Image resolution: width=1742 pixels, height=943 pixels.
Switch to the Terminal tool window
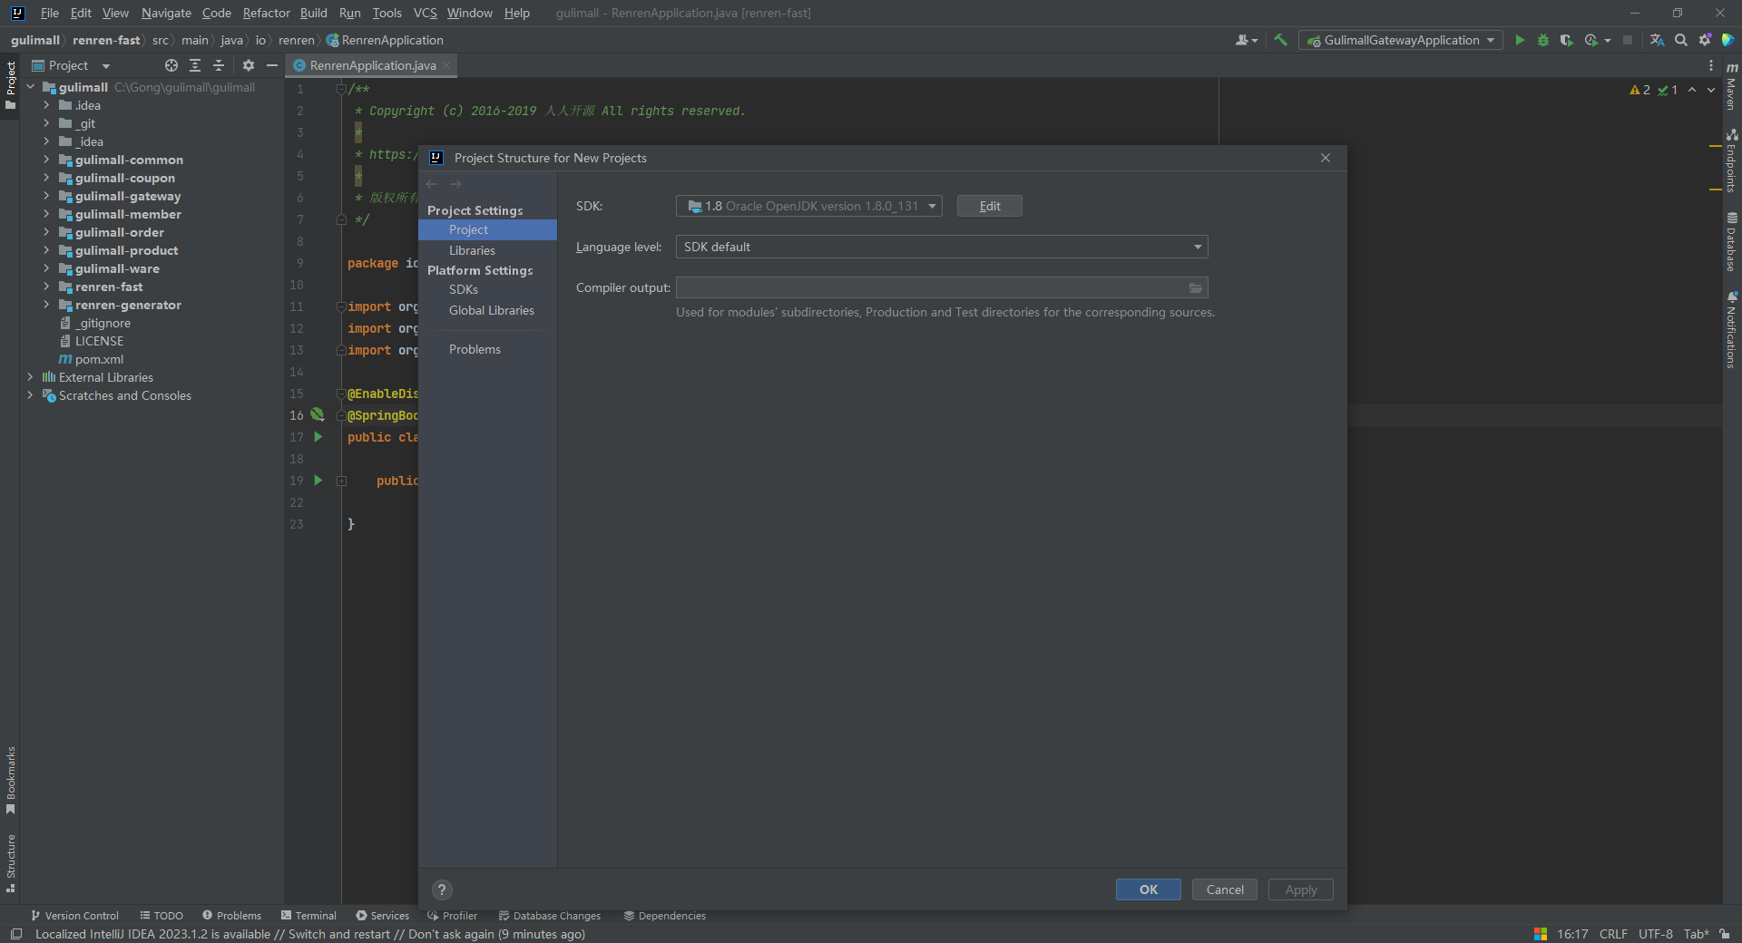point(308,916)
